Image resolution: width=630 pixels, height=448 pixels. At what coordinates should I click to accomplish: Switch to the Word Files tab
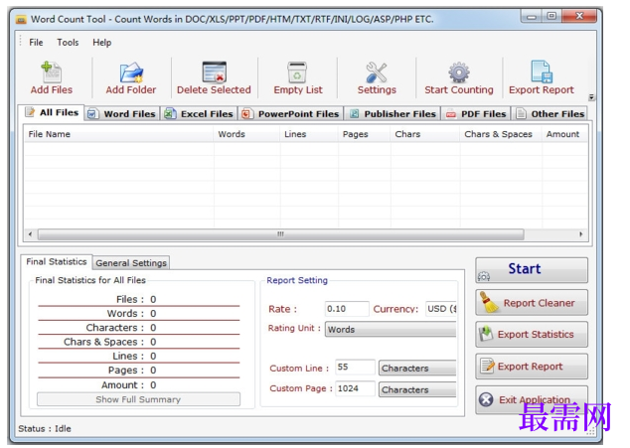pos(122,114)
